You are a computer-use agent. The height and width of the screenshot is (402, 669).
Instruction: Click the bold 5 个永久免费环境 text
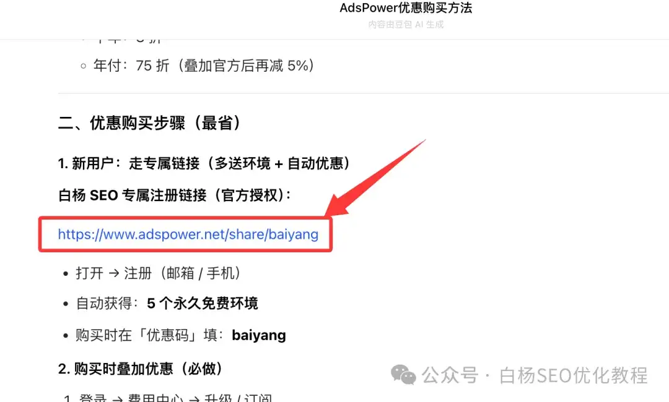[x=202, y=303]
